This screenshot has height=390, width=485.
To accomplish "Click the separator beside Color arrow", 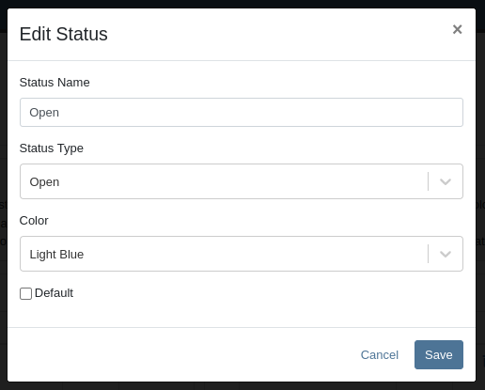I will point(428,254).
